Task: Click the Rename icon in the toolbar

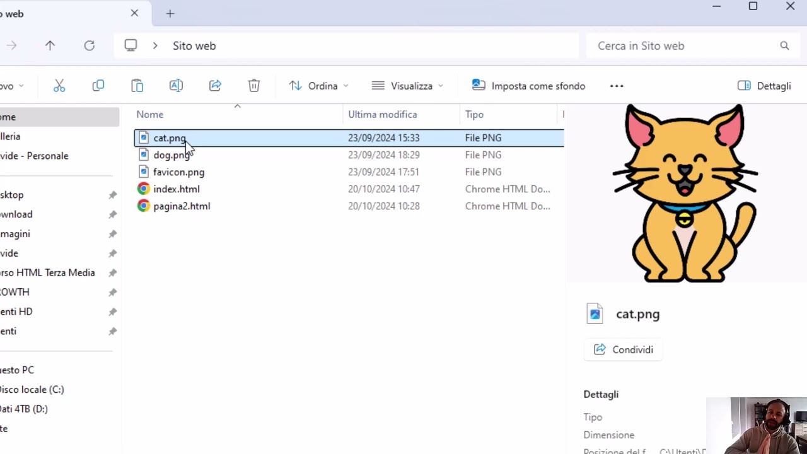Action: [176, 86]
